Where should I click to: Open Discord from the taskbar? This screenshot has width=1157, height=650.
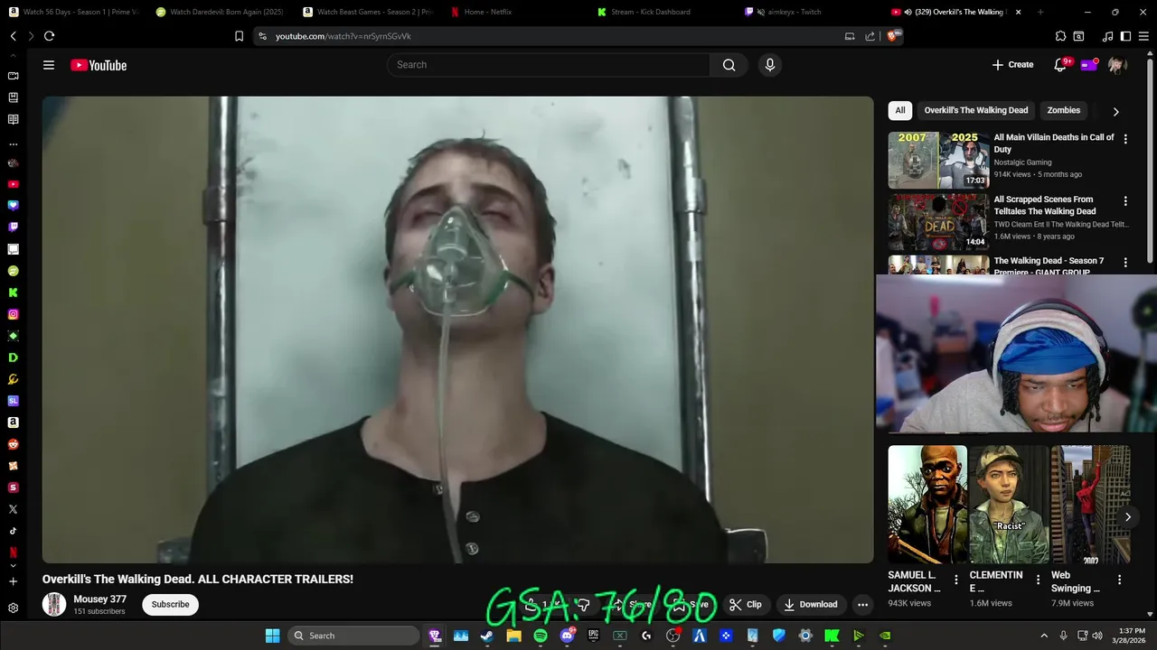tap(567, 636)
